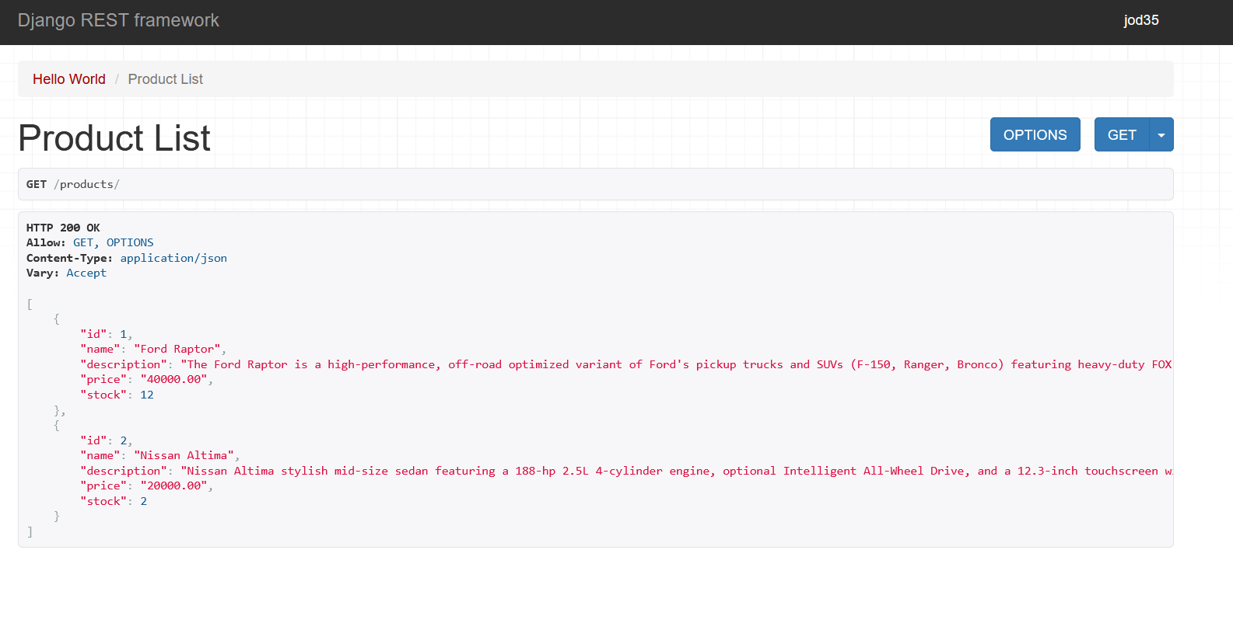Select the Product List breadcrumb item

[165, 79]
